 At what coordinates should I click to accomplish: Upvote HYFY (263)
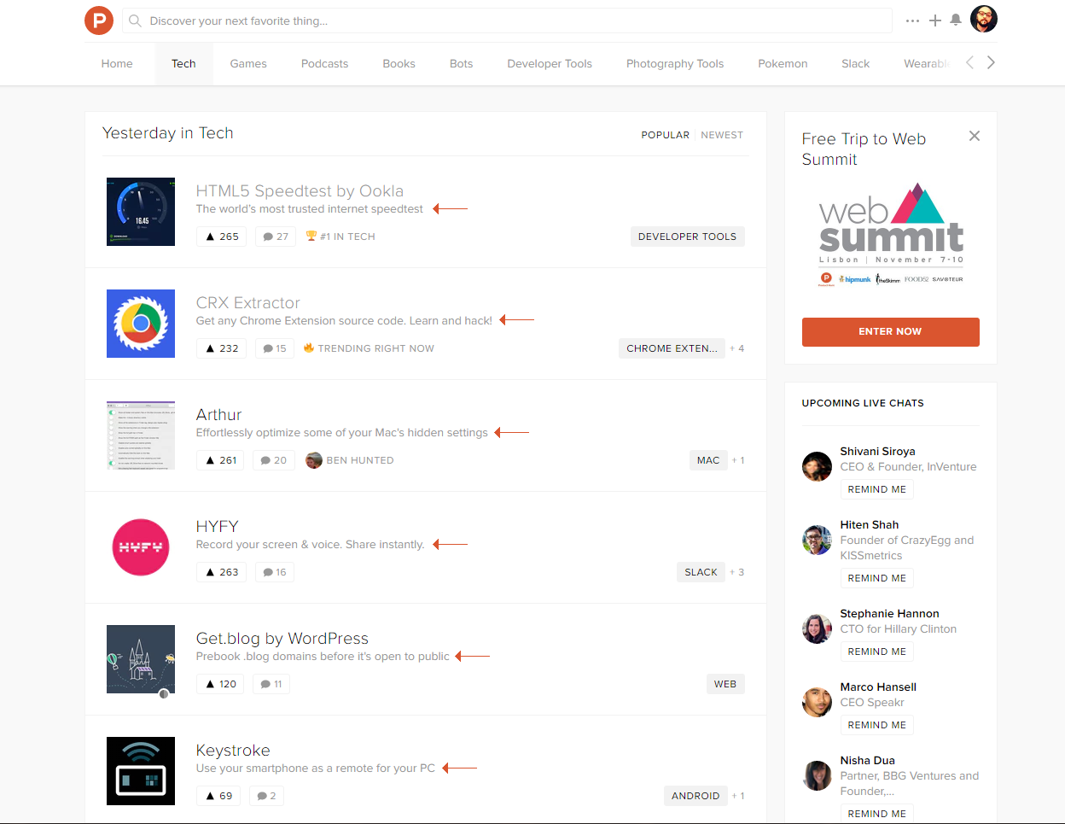point(221,572)
